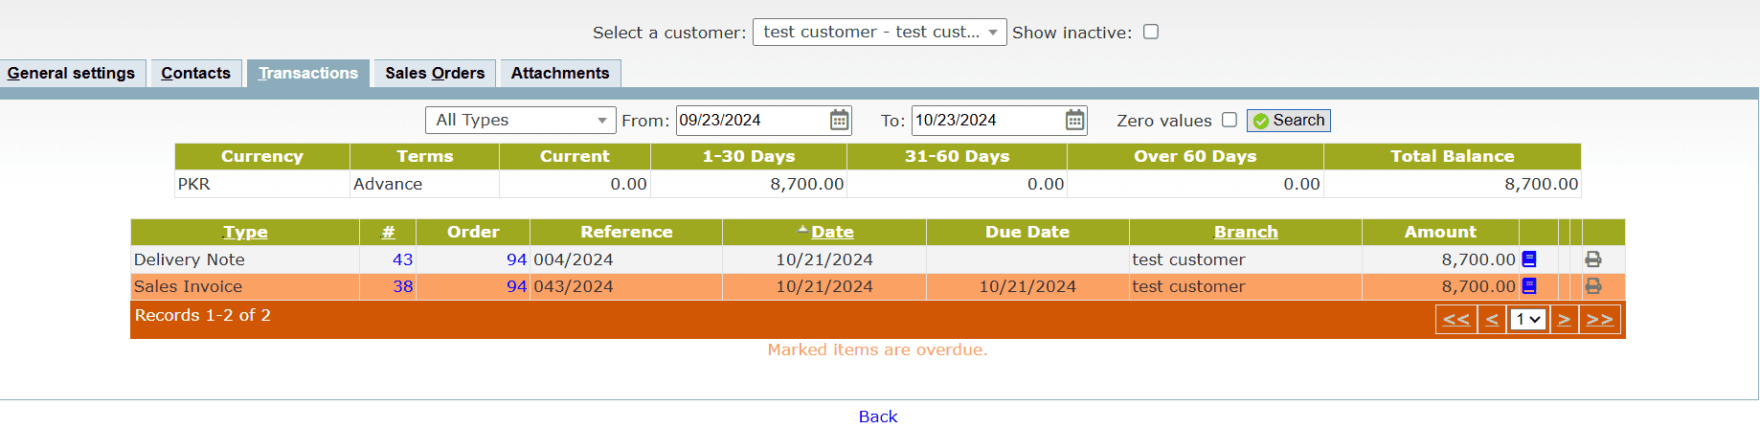Expand the customer selection dropdown

click(x=879, y=32)
